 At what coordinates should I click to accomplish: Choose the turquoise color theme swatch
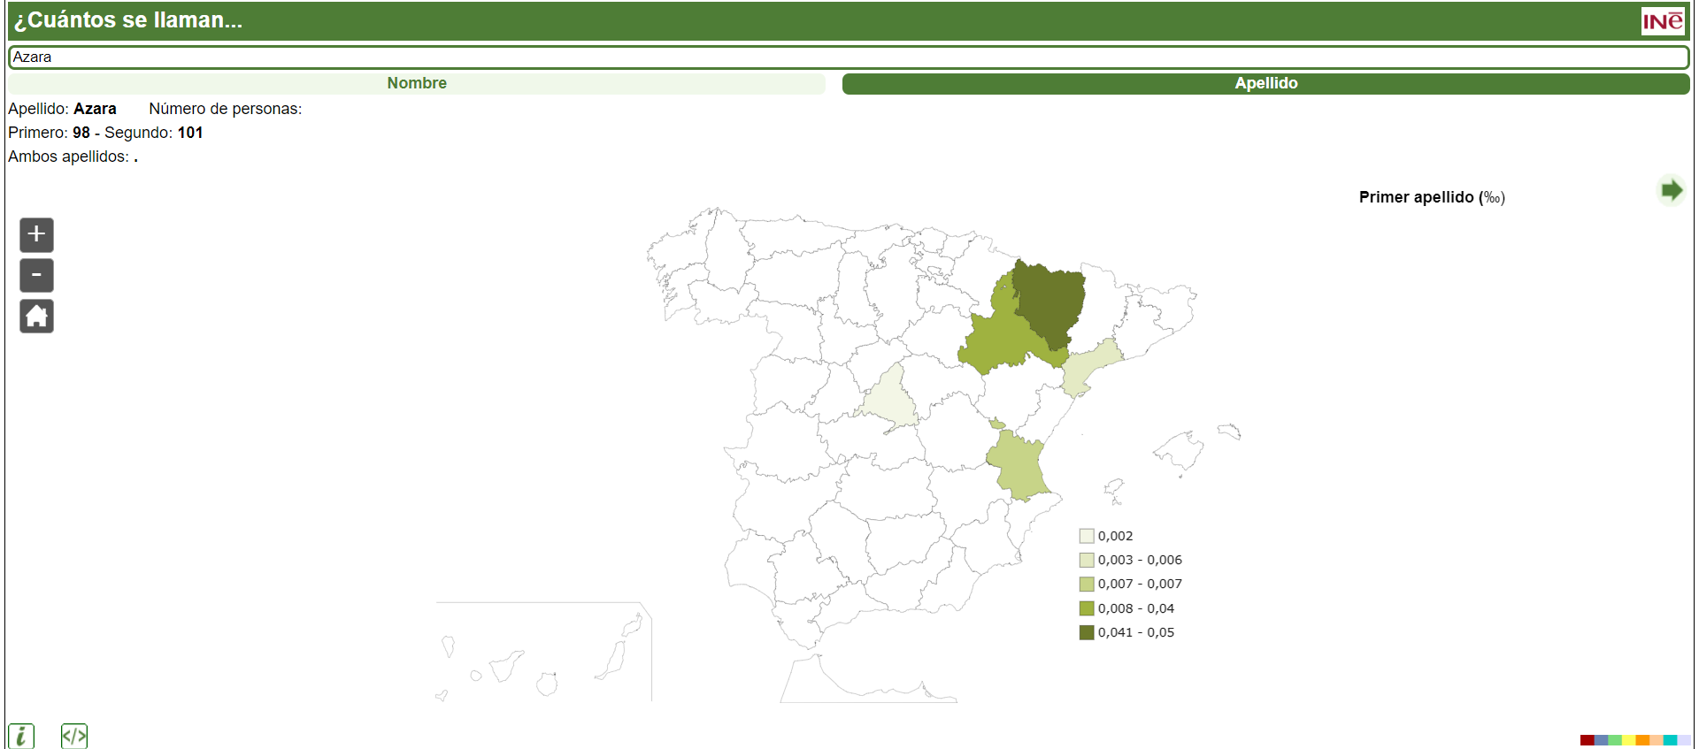click(1670, 740)
